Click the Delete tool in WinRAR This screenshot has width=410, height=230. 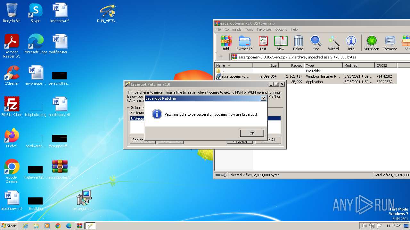(298, 43)
